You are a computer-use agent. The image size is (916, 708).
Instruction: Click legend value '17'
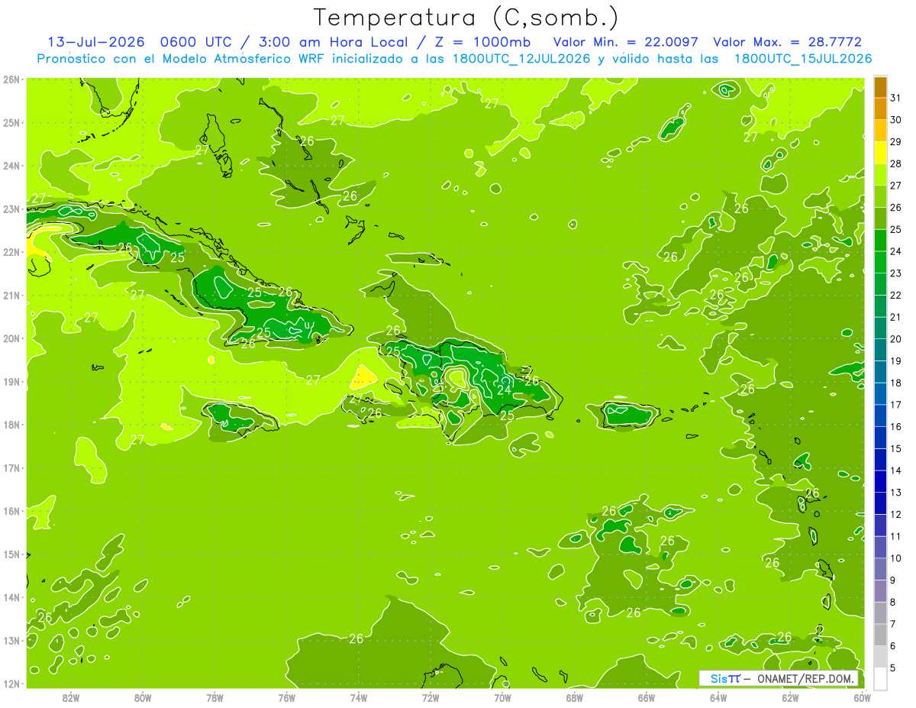[x=895, y=405]
